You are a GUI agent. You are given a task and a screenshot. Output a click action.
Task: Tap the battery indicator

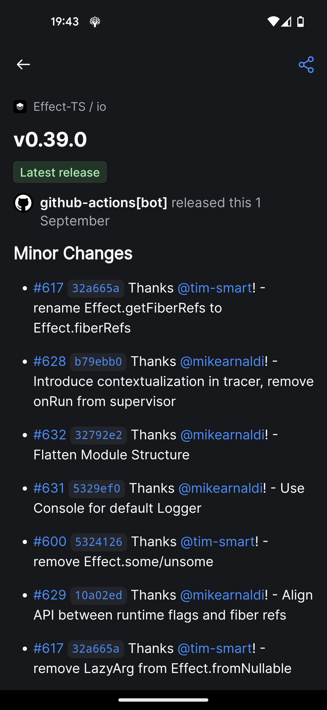point(300,21)
